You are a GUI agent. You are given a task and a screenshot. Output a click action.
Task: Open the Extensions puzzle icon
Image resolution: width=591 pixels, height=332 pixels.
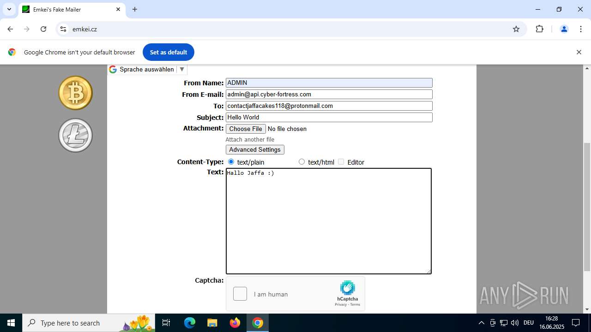pyautogui.click(x=539, y=29)
